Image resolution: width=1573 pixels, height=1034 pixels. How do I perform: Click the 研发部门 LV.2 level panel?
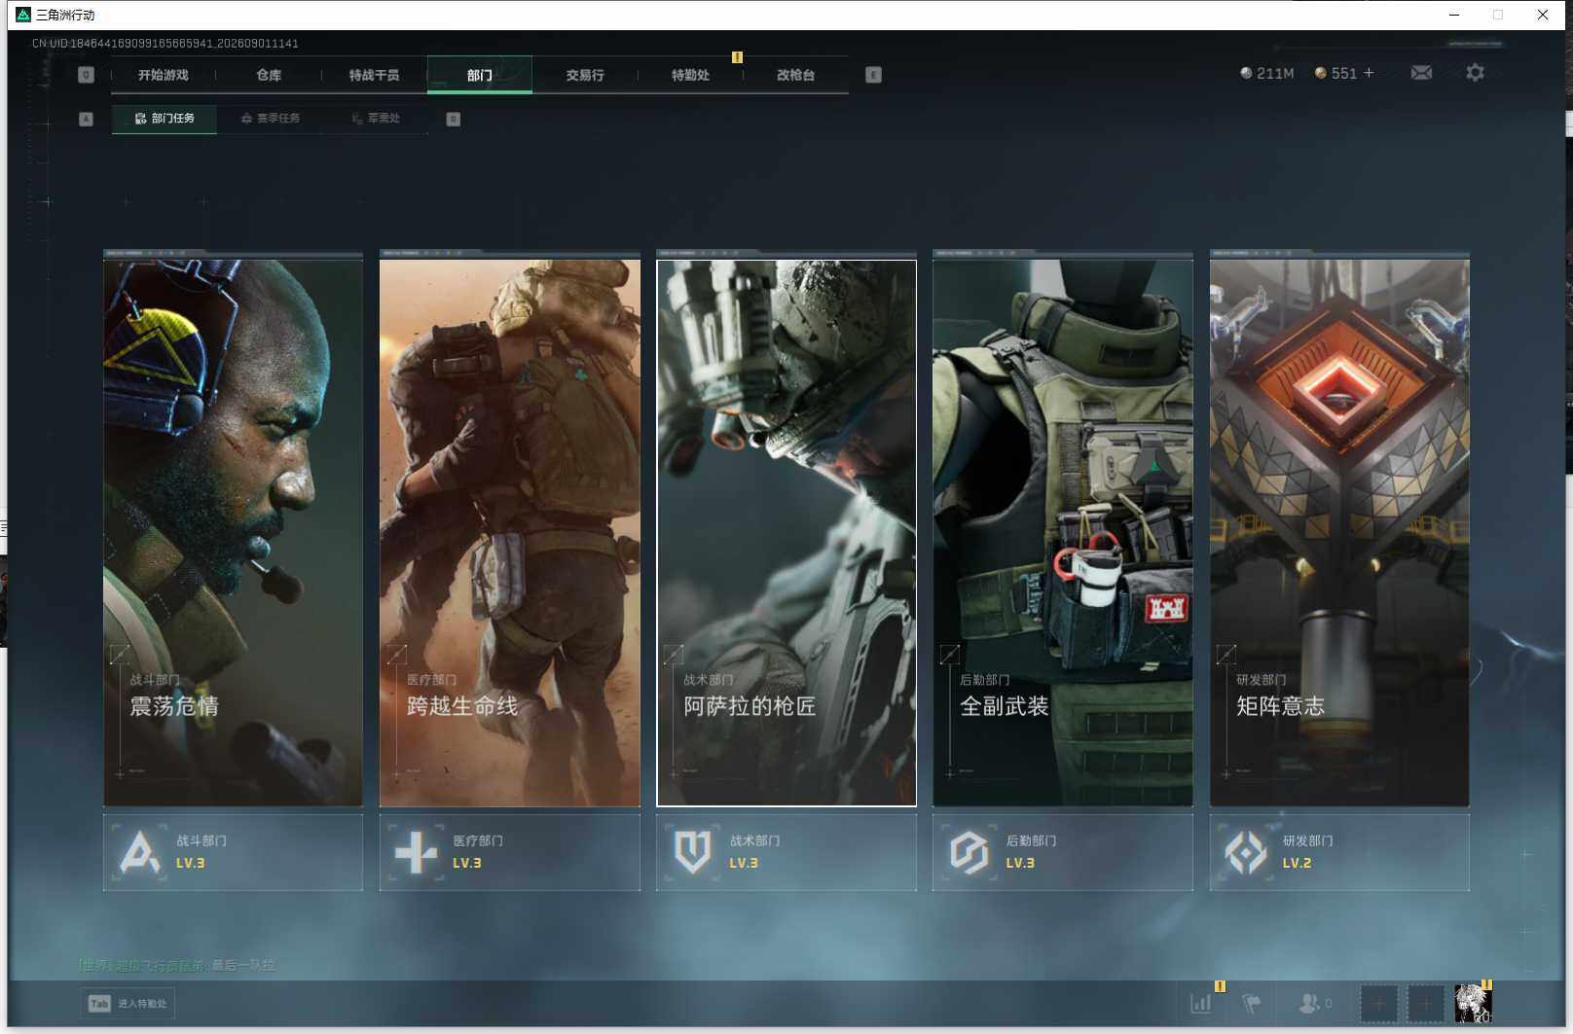click(x=1338, y=852)
